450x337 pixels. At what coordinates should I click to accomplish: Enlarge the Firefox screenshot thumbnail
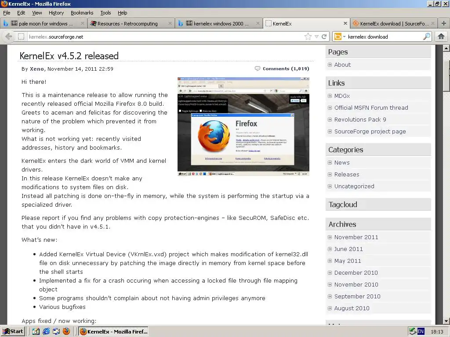[243, 126]
